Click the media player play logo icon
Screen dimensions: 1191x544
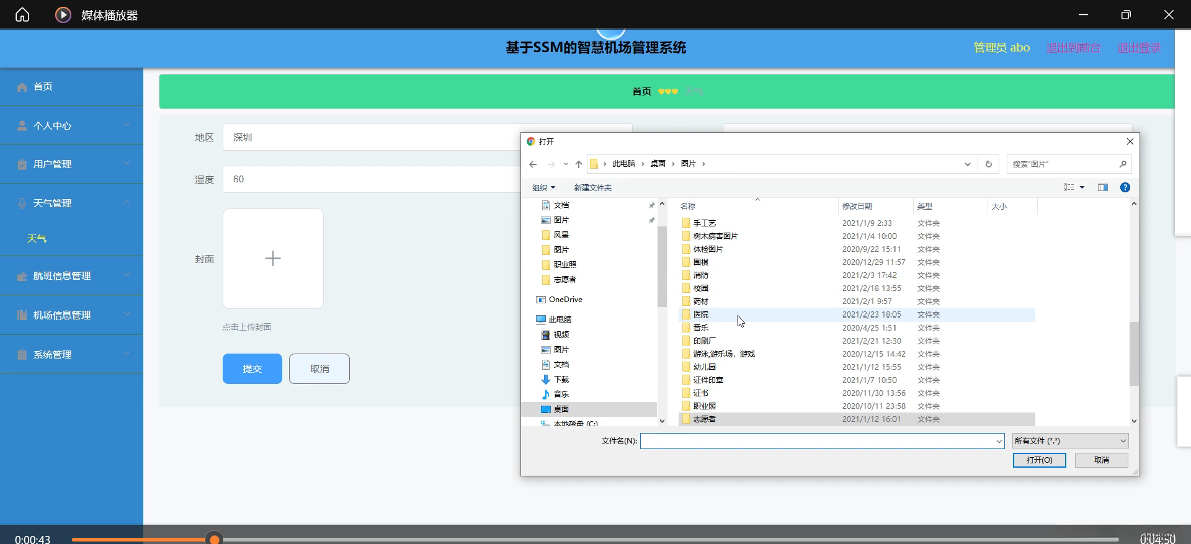[x=63, y=14]
